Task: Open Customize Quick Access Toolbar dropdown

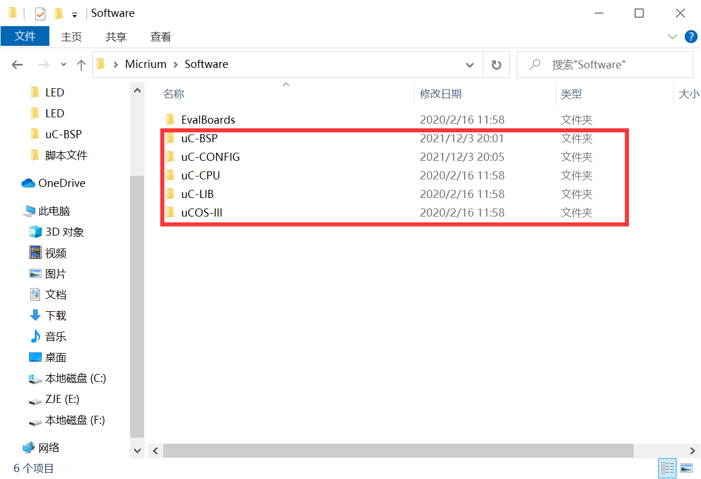Action: [74, 14]
